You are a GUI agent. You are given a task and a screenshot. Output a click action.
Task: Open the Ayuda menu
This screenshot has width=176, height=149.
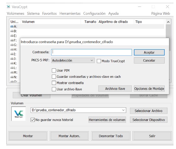coord(113,13)
